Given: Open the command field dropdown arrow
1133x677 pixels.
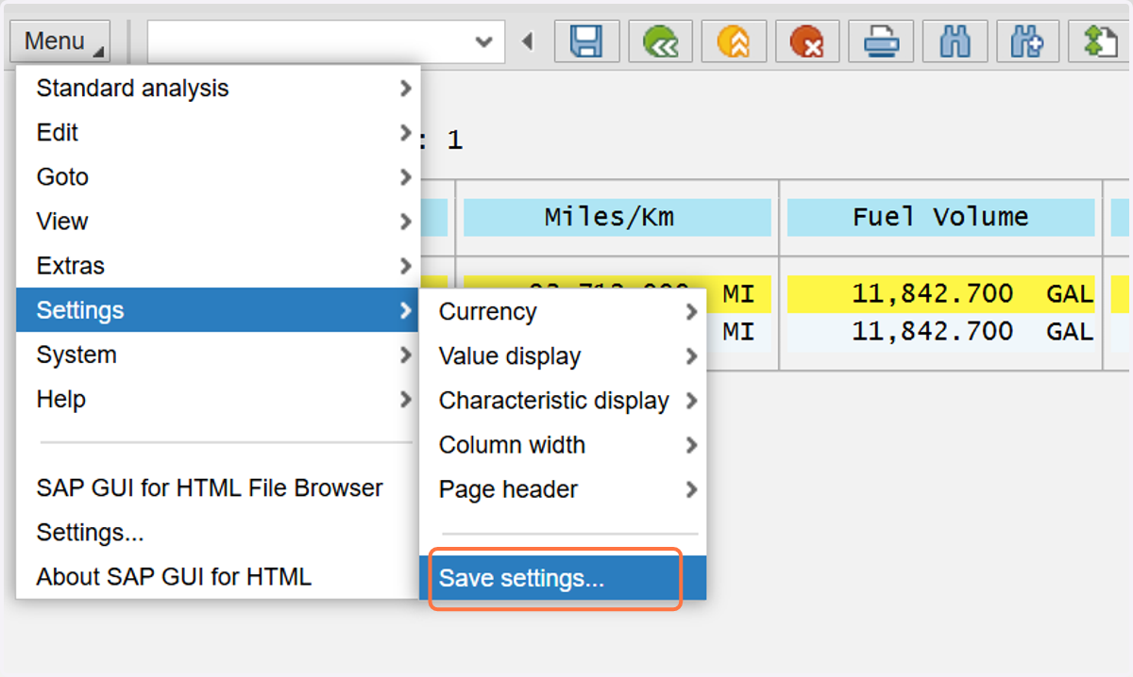Looking at the screenshot, I should pyautogui.click(x=483, y=41).
